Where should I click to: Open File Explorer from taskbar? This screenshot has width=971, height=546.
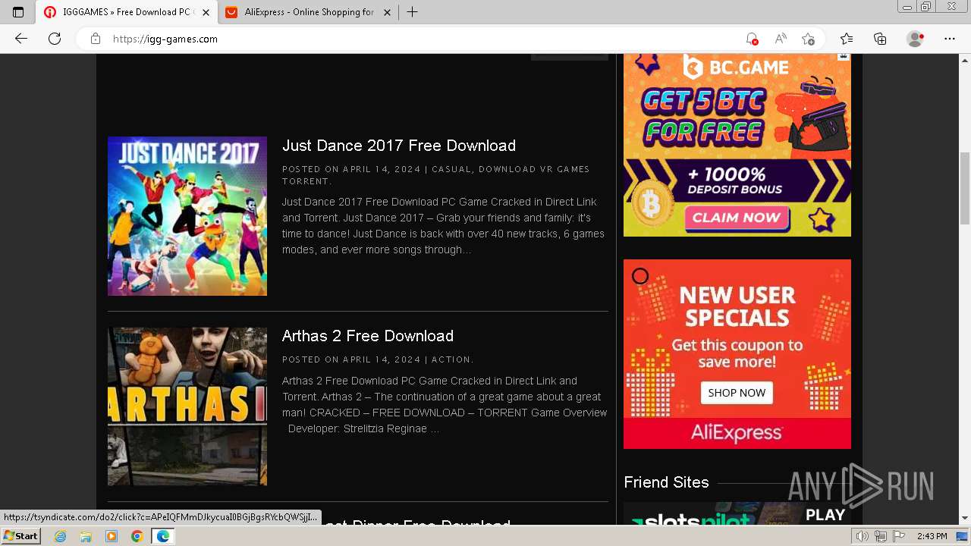(x=86, y=536)
